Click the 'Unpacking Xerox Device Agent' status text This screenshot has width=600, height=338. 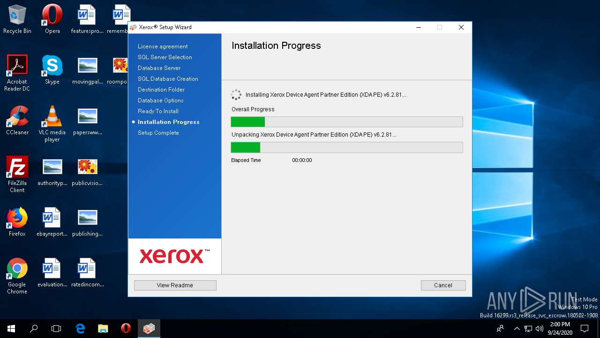[314, 135]
